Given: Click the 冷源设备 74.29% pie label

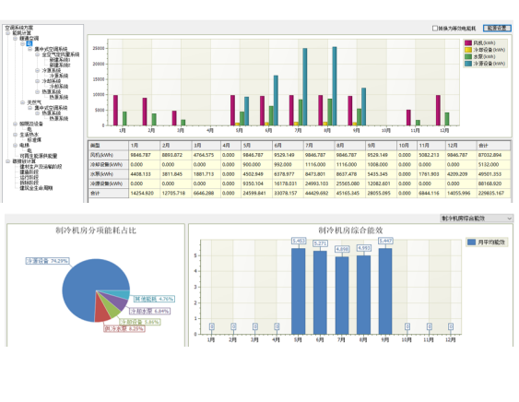Looking at the screenshot, I should tap(48, 261).
